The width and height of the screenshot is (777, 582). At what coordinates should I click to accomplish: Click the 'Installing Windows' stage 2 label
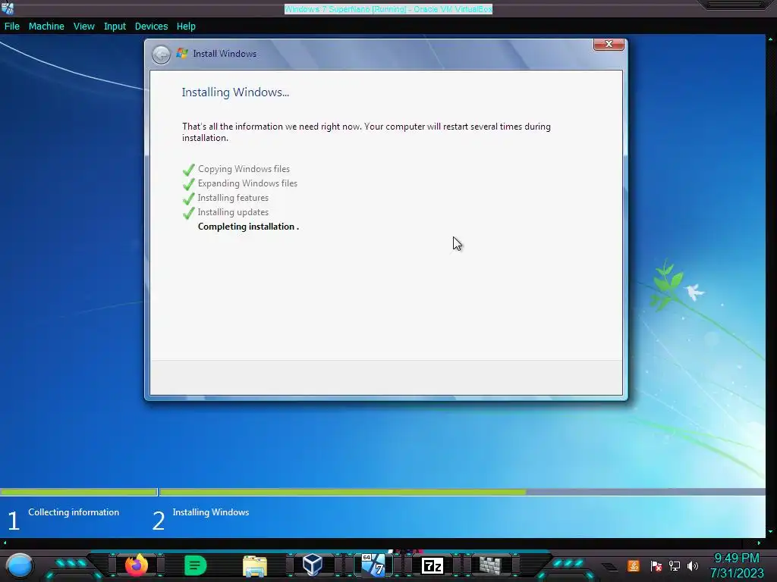pyautogui.click(x=211, y=512)
